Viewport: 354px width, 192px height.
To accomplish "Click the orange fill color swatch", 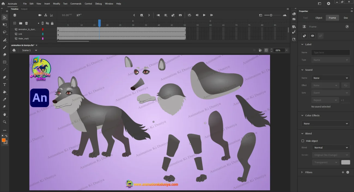I will coord(4,140).
